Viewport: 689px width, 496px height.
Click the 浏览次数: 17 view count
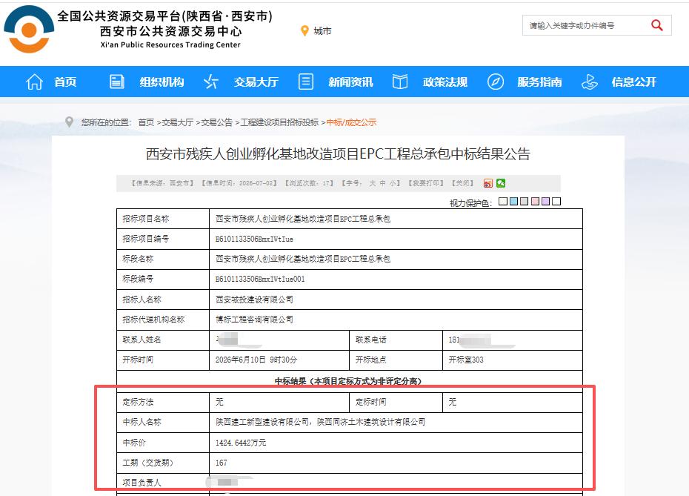pos(310,183)
